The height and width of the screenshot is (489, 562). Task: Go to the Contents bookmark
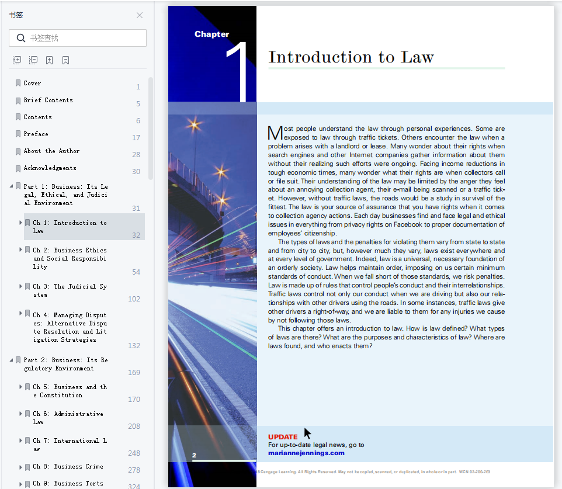click(x=37, y=117)
